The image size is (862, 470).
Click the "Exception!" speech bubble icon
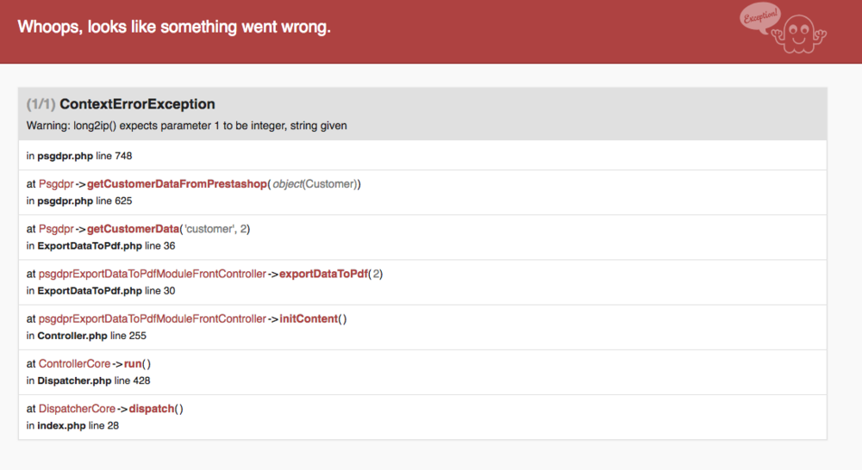[760, 19]
